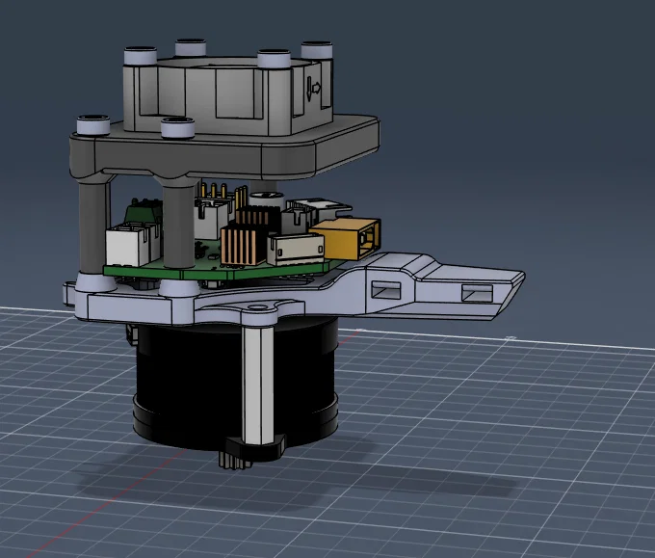Click the gray fan housing on top
Viewport: 655px width, 558px height.
[x=227, y=94]
